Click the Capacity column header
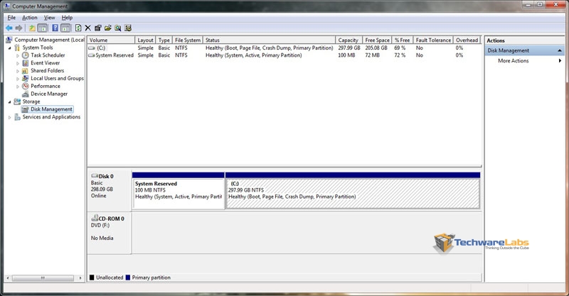 coord(348,40)
